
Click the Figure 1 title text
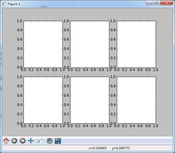click(x=14, y=4)
